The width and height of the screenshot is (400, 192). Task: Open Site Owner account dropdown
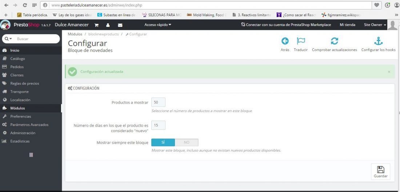(x=375, y=25)
